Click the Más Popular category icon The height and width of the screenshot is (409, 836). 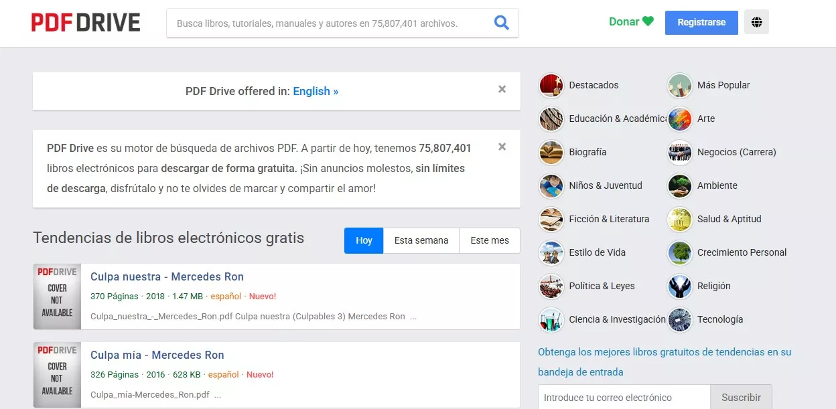680,85
